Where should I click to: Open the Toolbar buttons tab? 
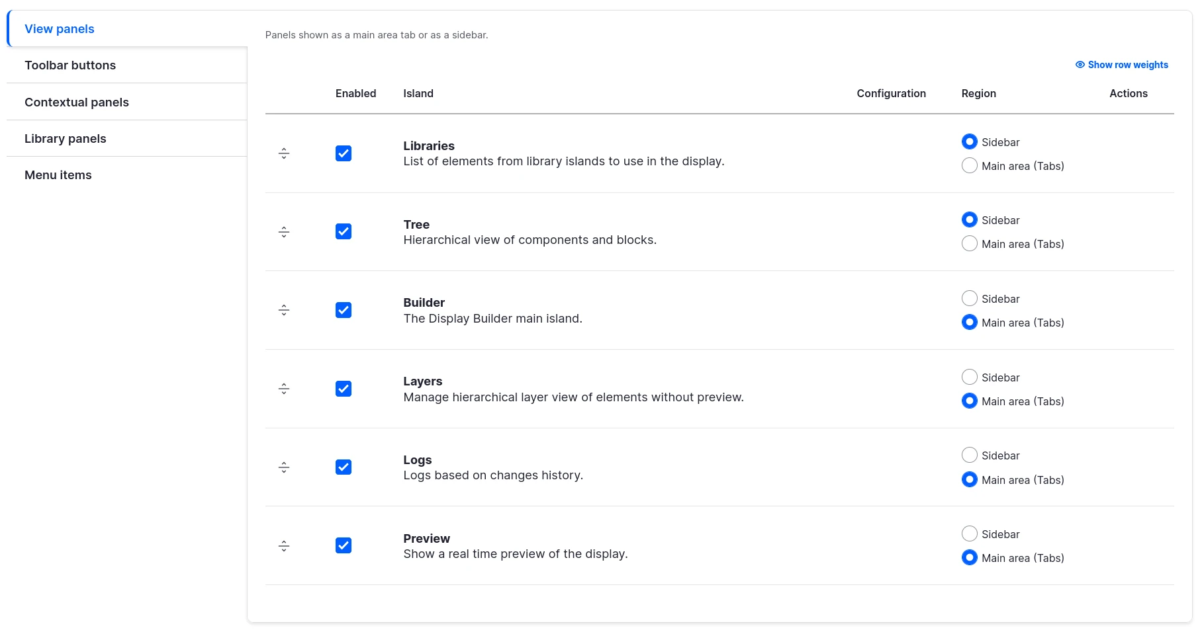[x=70, y=65]
